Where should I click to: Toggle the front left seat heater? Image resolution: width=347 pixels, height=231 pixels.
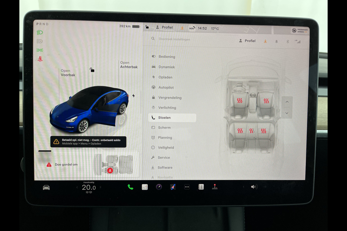[x=240, y=101]
